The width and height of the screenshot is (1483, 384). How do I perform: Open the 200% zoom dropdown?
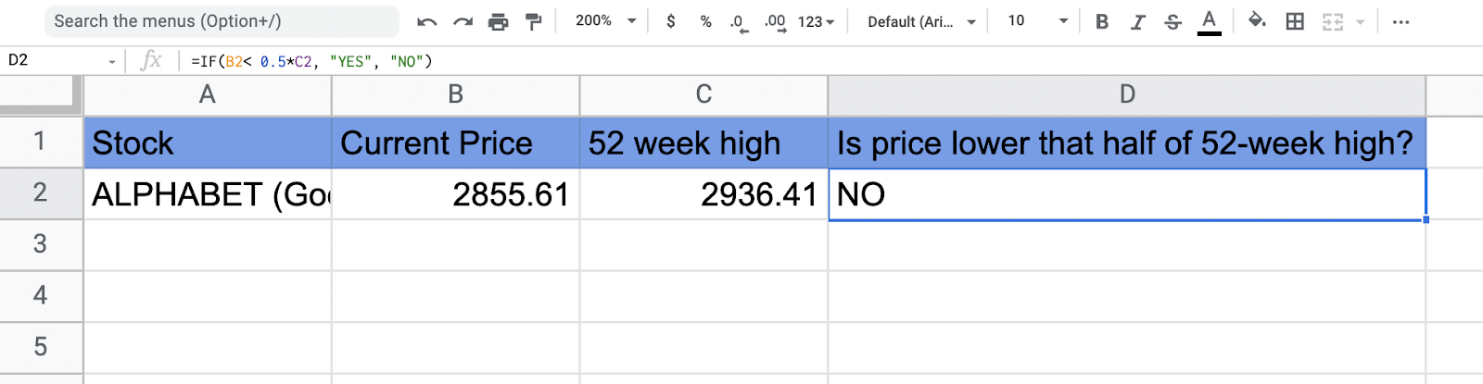click(x=606, y=21)
